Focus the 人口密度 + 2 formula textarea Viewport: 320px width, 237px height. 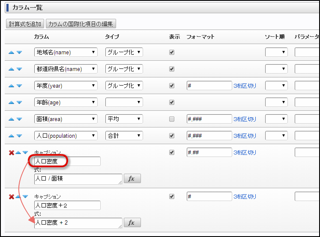[x=78, y=223]
